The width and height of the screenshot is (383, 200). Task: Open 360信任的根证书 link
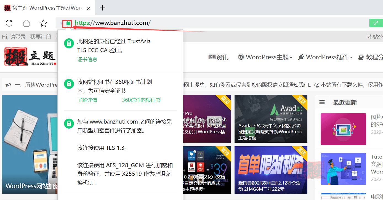pyautogui.click(x=141, y=100)
